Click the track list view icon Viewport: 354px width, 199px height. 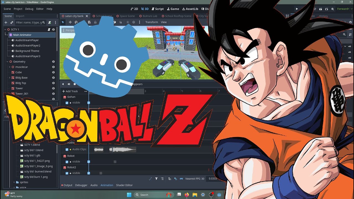[162, 179]
